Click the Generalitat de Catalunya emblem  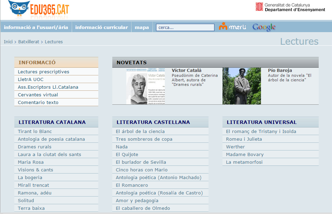pyautogui.click(x=259, y=7)
